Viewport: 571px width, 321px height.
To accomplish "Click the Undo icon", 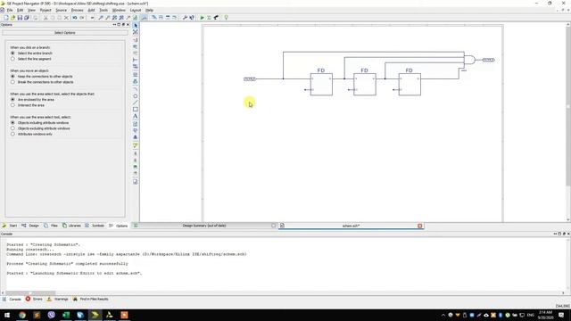I will 75,18.
